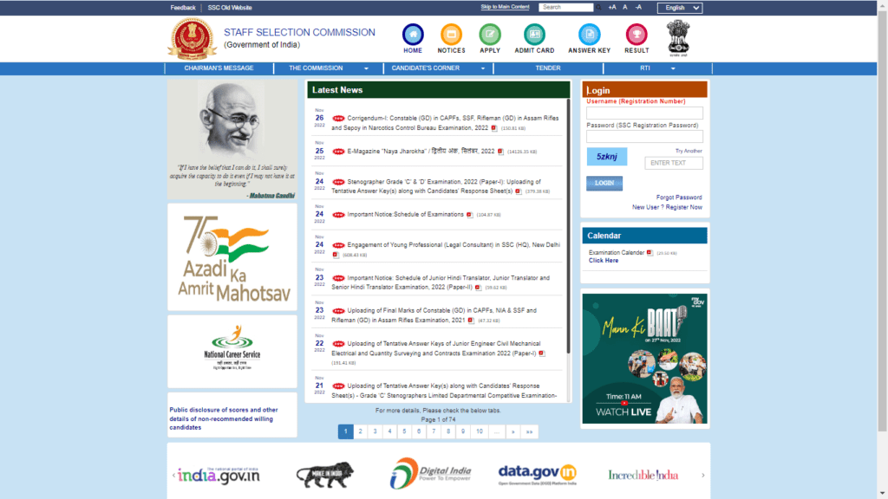The width and height of the screenshot is (888, 499).
Task: Open india.gov.in logo link
Action: click(219, 476)
